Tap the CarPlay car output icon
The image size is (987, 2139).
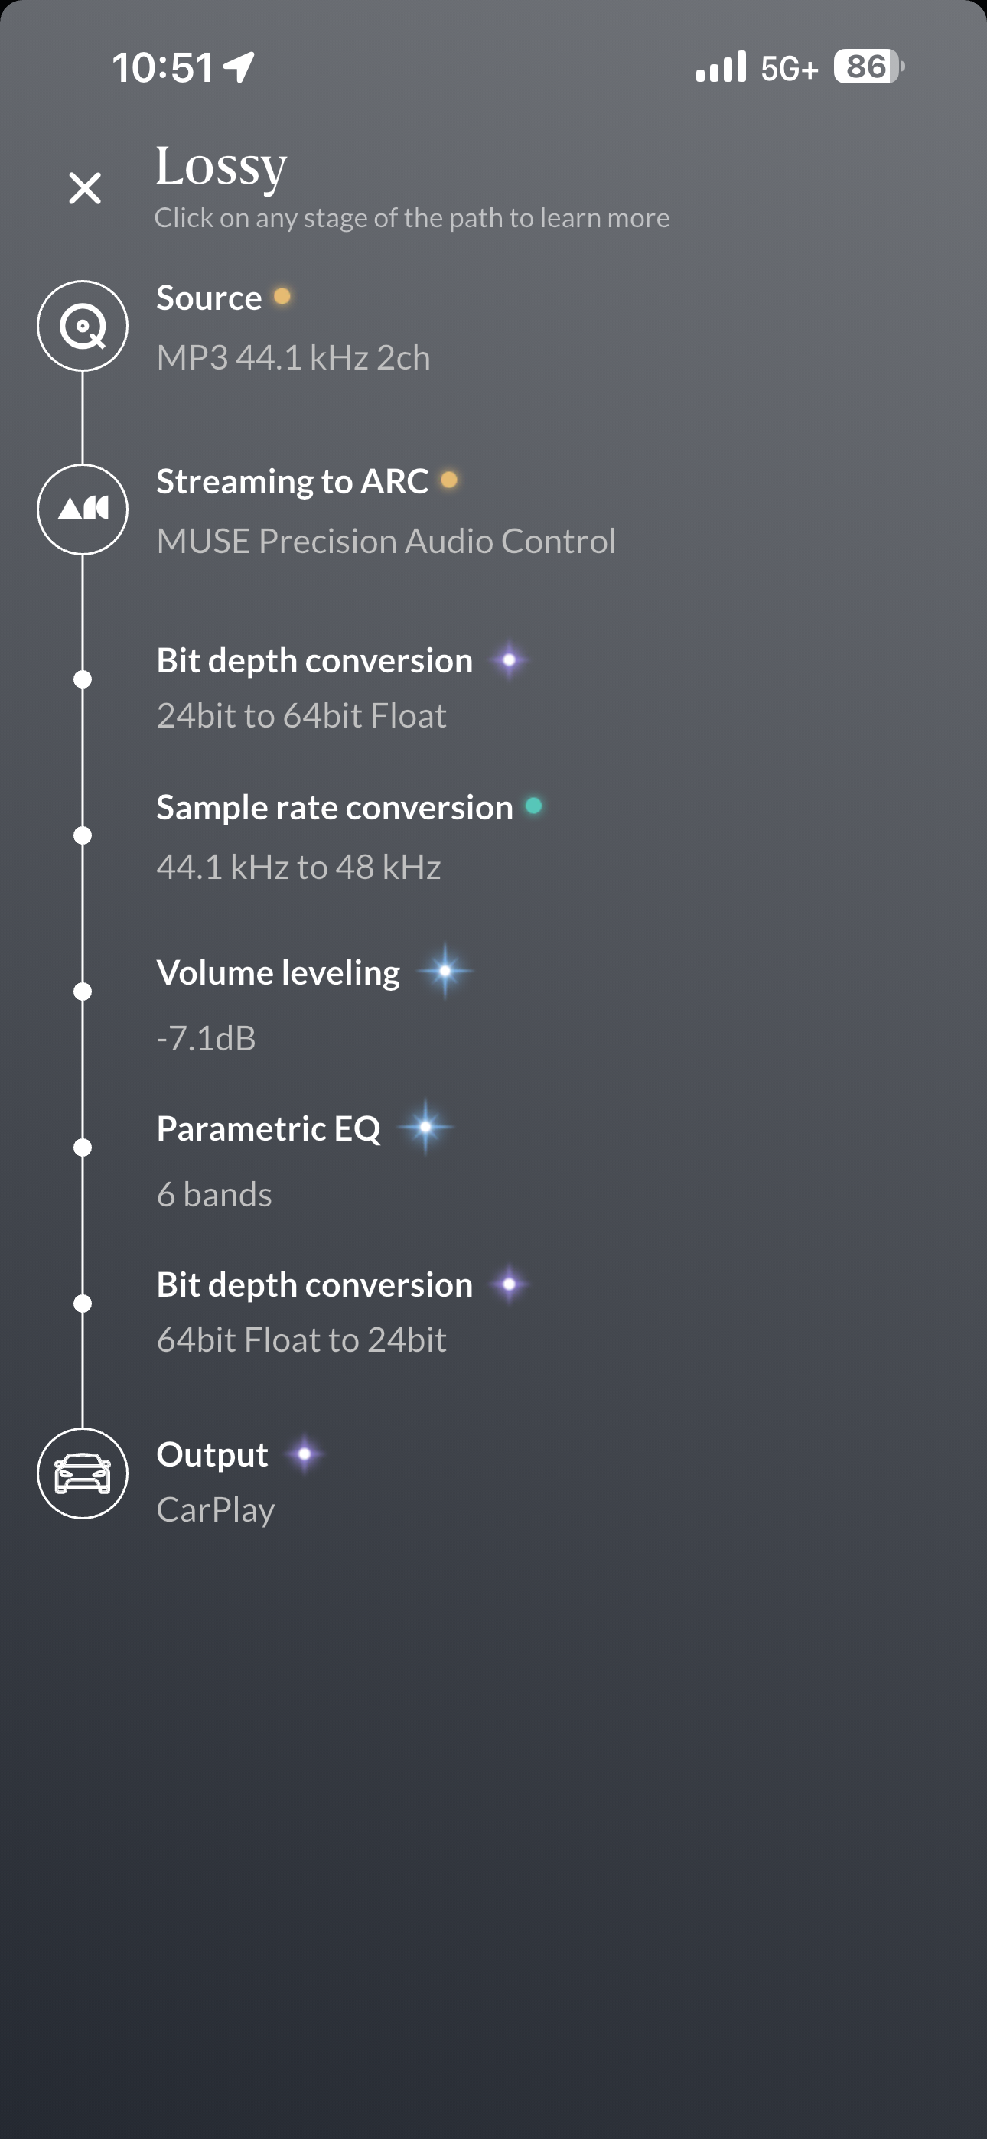click(83, 1474)
